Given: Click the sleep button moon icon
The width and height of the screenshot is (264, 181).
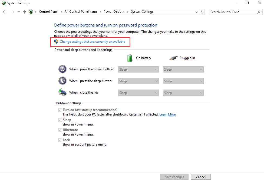Looking at the screenshot, I should coord(62,81).
